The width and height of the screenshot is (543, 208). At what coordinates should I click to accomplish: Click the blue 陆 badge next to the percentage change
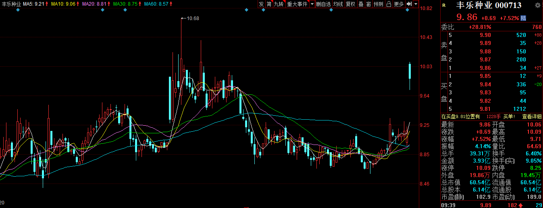523,18
